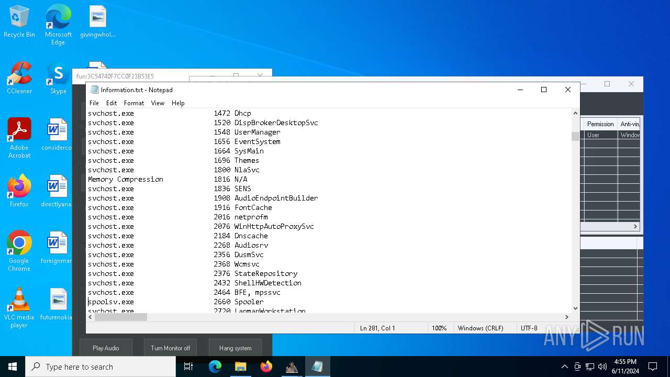Open network status in system tray
The image size is (670, 377).
(x=590, y=367)
